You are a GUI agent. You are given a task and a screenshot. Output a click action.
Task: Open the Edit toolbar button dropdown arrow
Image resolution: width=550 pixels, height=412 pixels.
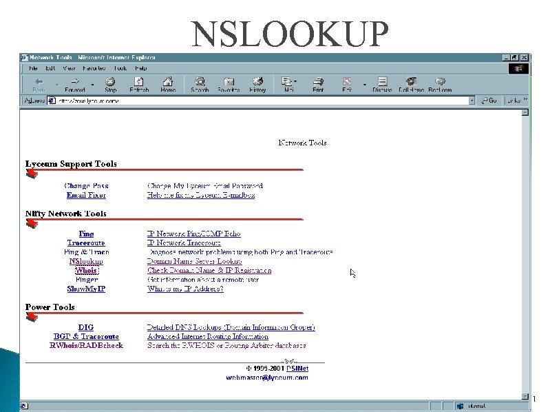tap(364, 85)
